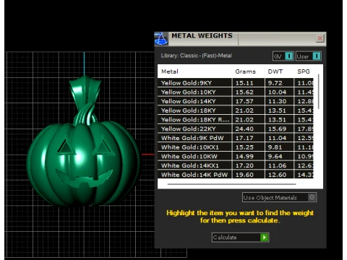
Task: Select the White Gold:10KX1 row
Action: click(236, 147)
